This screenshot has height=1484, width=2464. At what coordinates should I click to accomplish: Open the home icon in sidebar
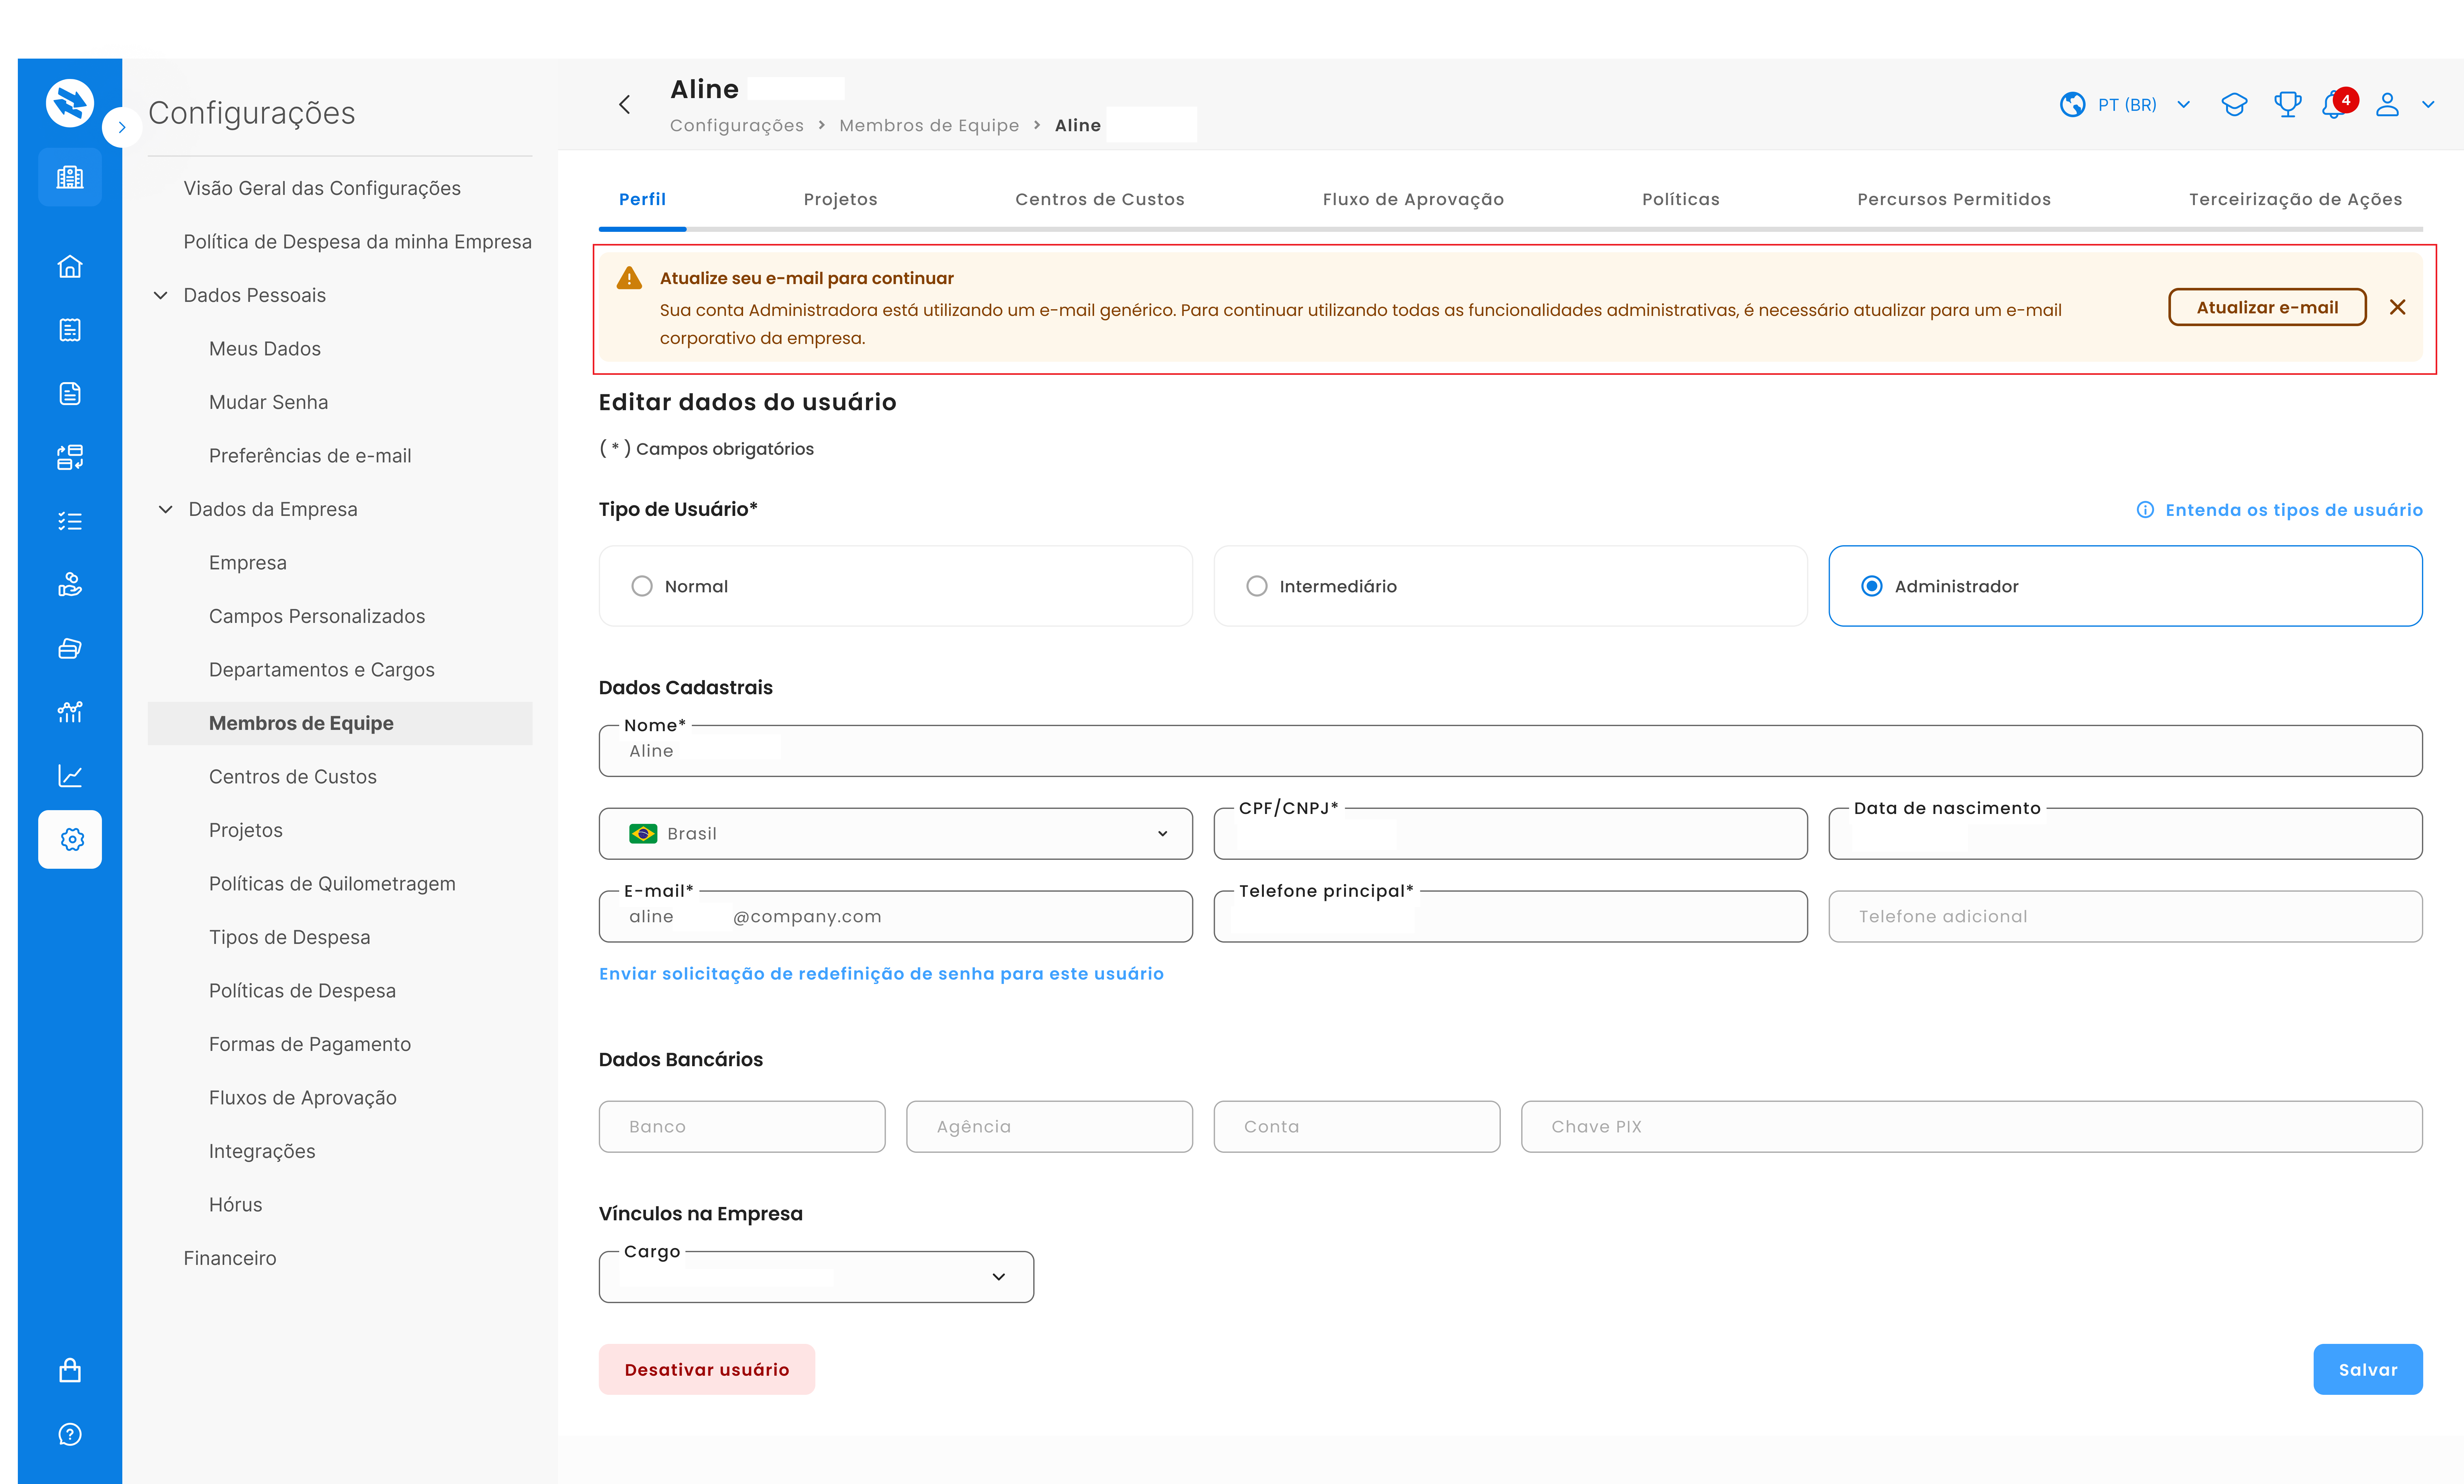pyautogui.click(x=70, y=267)
